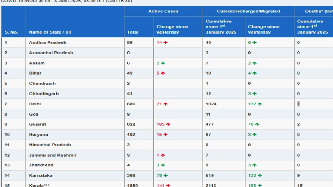Click 'Cumulative since 1st January 2025' under Cured/Discharged/Migrated
The width and height of the screenshot is (333, 187).
click(x=221, y=26)
